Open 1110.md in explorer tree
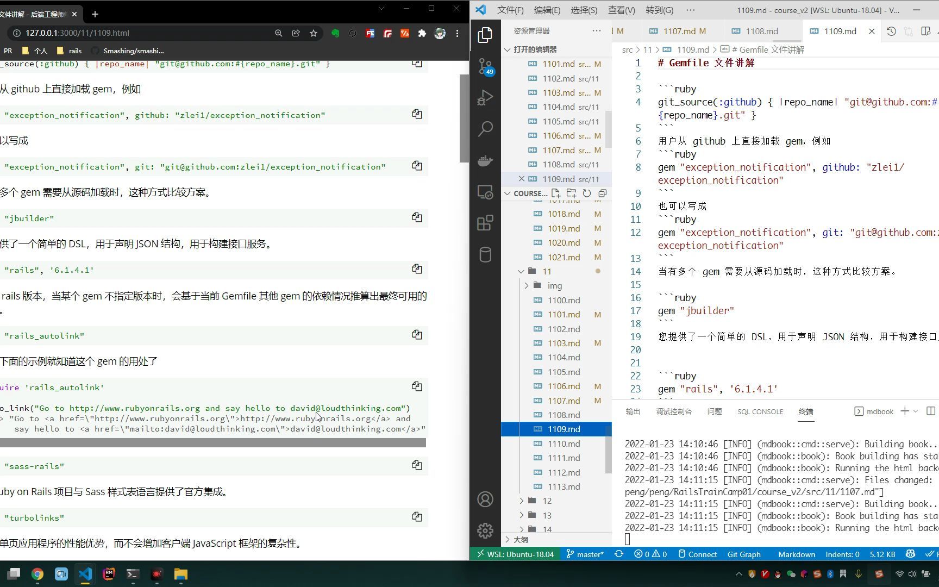This screenshot has width=939, height=587. click(564, 444)
